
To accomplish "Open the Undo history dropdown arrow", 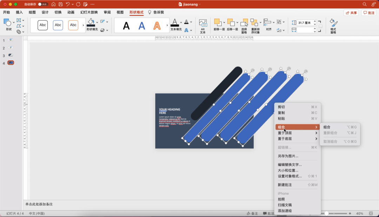I will click(73, 4).
